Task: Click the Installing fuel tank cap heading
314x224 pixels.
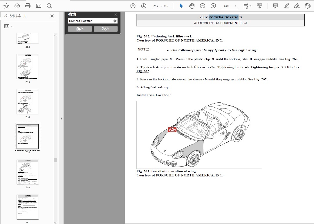Action: (152, 87)
